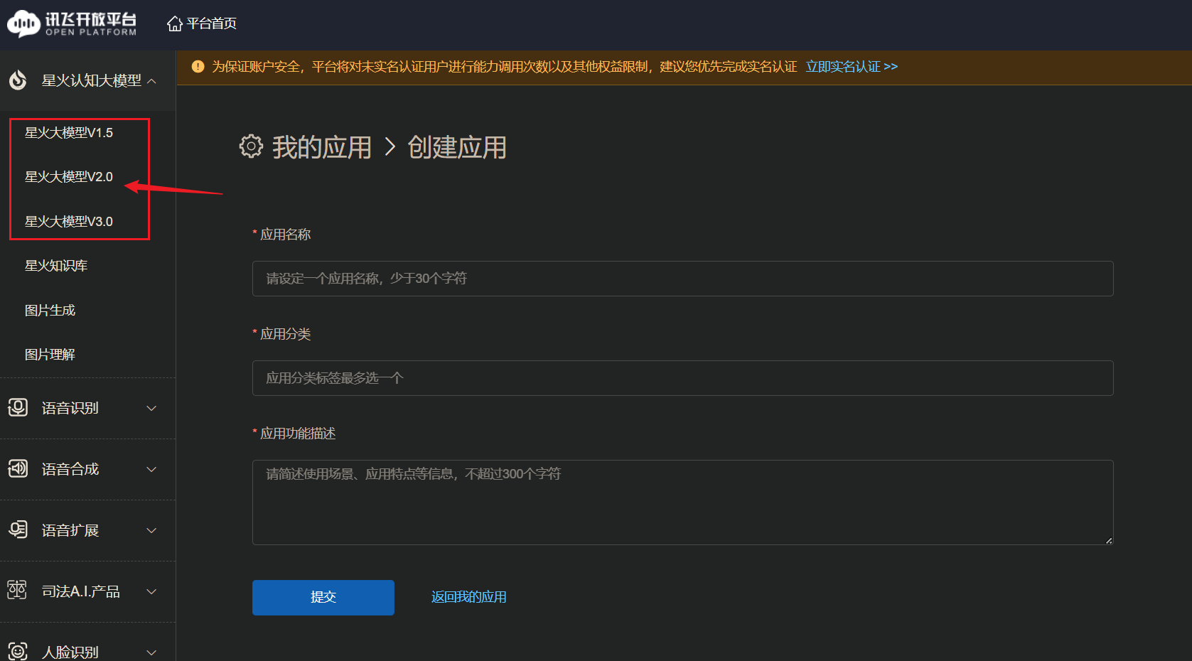The width and height of the screenshot is (1192, 661).
Task: Select 星火大模型V3.0 in the sidebar
Action: tap(69, 222)
